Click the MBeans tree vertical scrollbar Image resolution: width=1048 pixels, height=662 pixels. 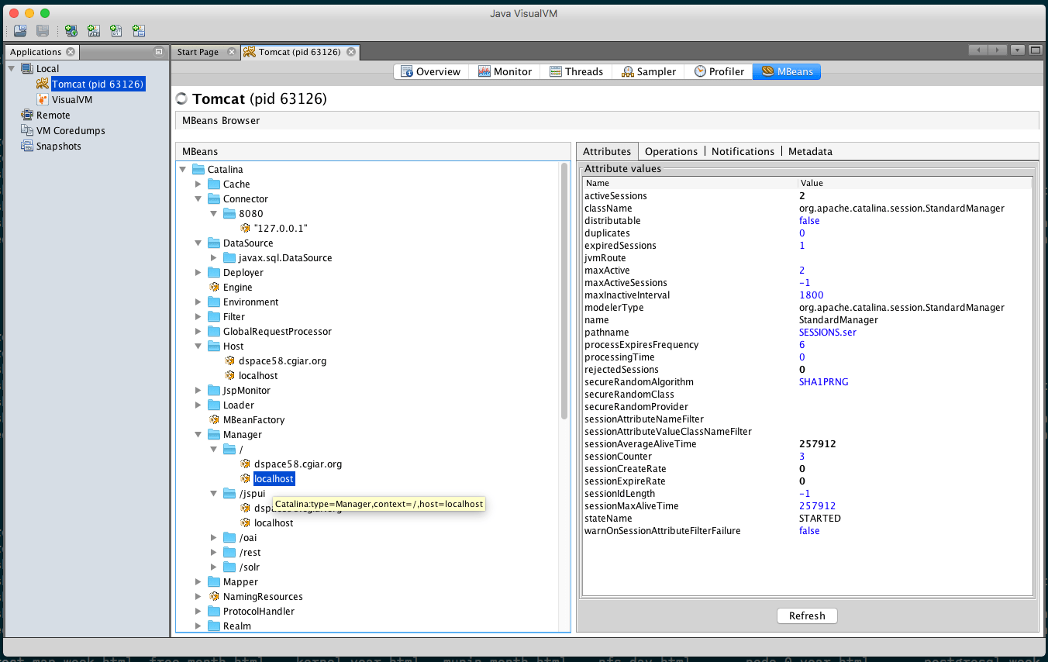coord(564,291)
